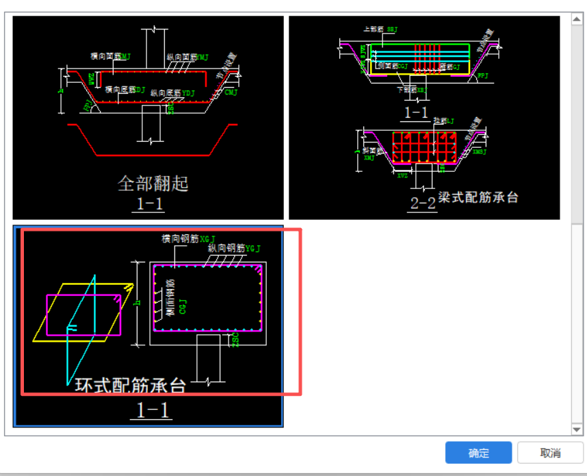Image resolution: width=587 pixels, height=476 pixels.
Task: Click the 确定 button
Action: click(x=478, y=453)
